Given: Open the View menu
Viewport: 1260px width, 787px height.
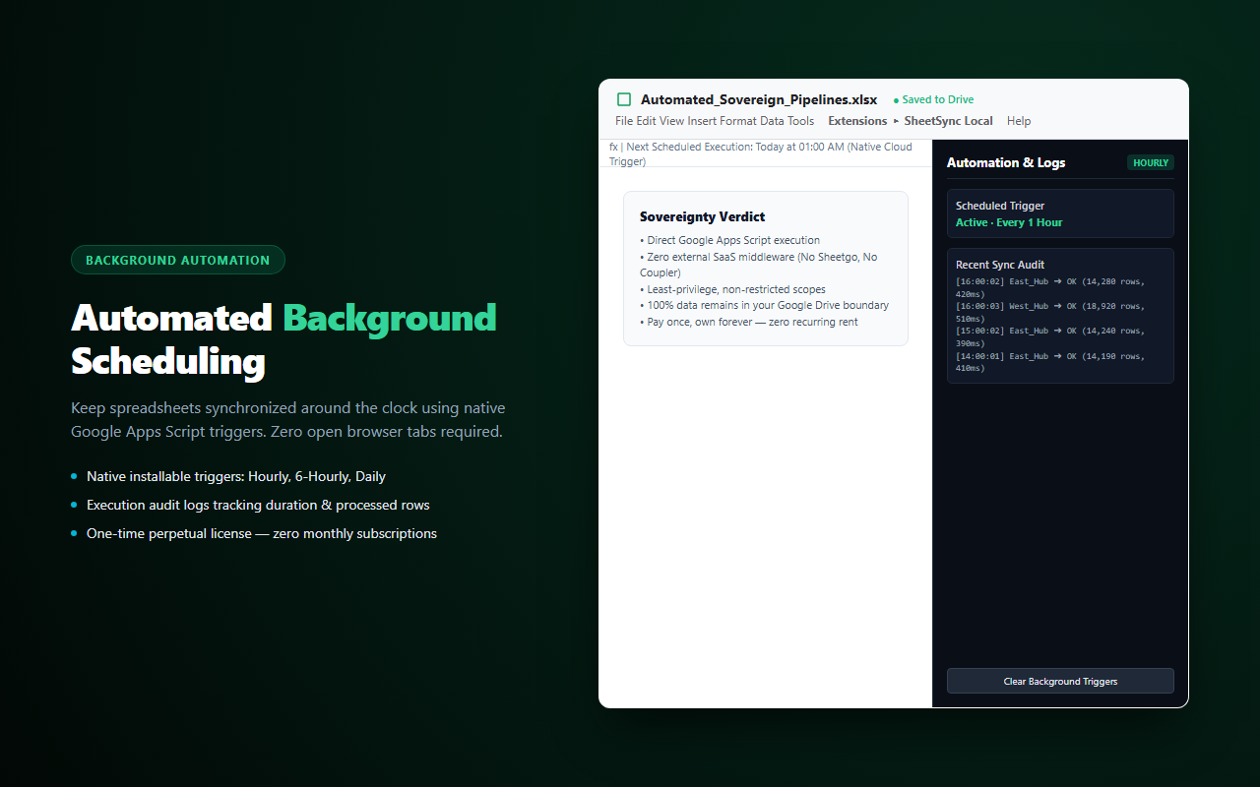Looking at the screenshot, I should tap(671, 121).
